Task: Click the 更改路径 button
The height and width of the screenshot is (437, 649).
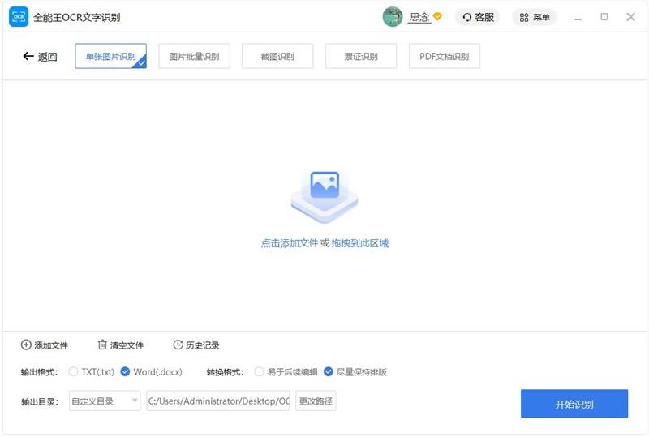Action: 316,401
